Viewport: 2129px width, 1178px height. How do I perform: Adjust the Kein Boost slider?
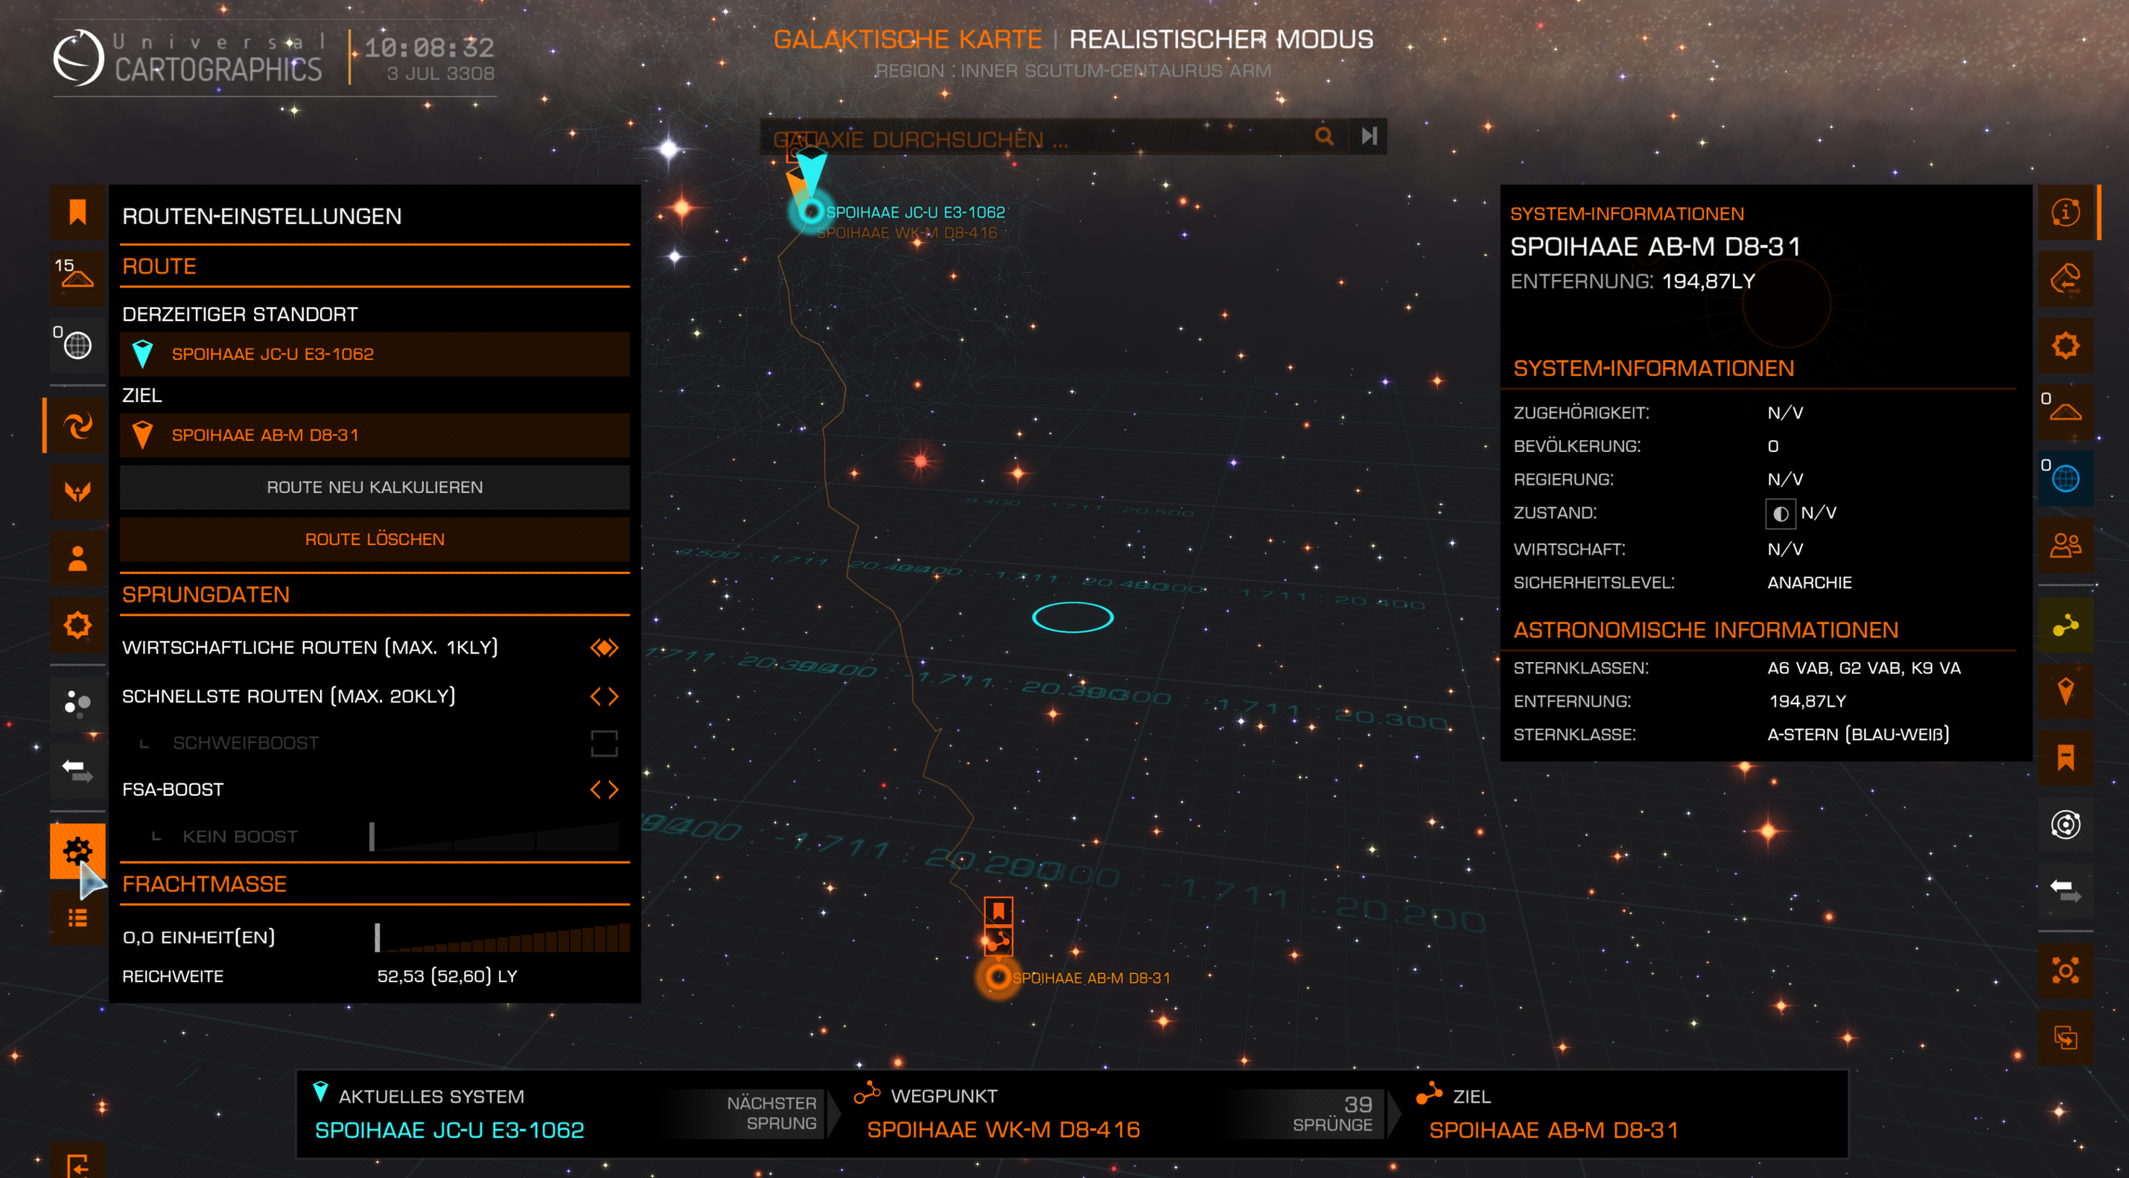click(x=494, y=835)
